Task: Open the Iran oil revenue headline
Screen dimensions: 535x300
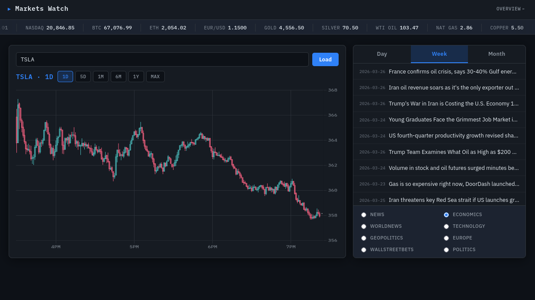Action: 454,87
